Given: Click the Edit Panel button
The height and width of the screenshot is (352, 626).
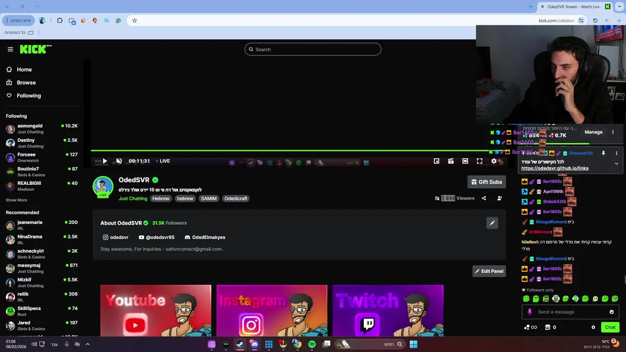Looking at the screenshot, I should 489,271.
